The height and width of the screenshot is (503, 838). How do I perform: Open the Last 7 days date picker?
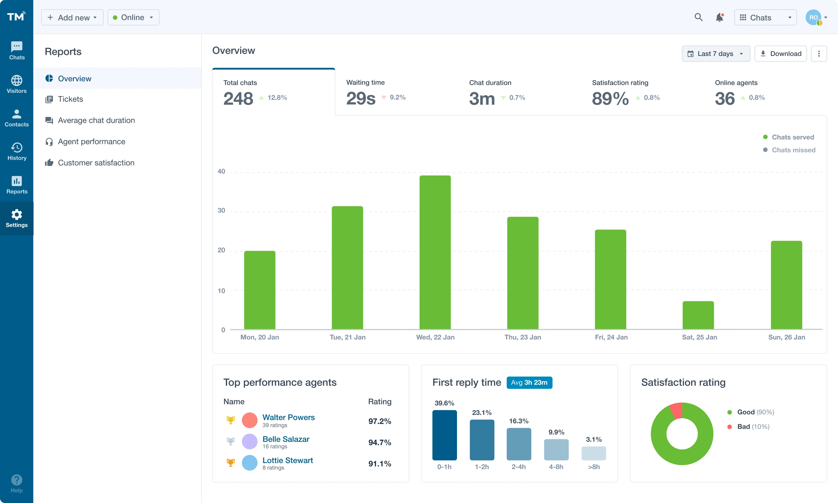pos(715,53)
